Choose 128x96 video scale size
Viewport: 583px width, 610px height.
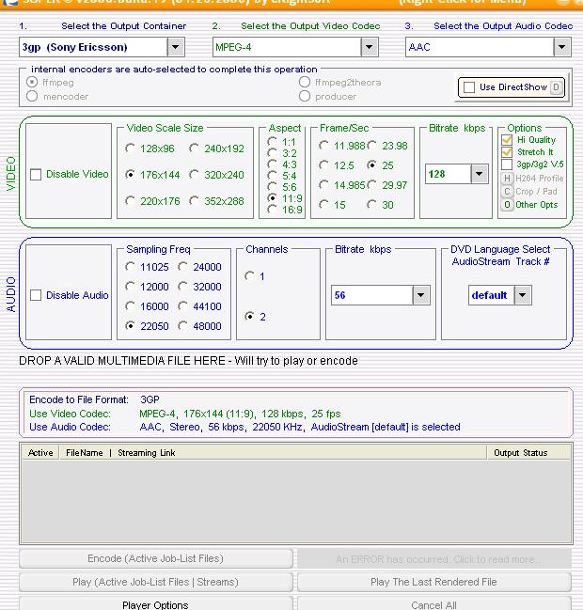click(130, 149)
